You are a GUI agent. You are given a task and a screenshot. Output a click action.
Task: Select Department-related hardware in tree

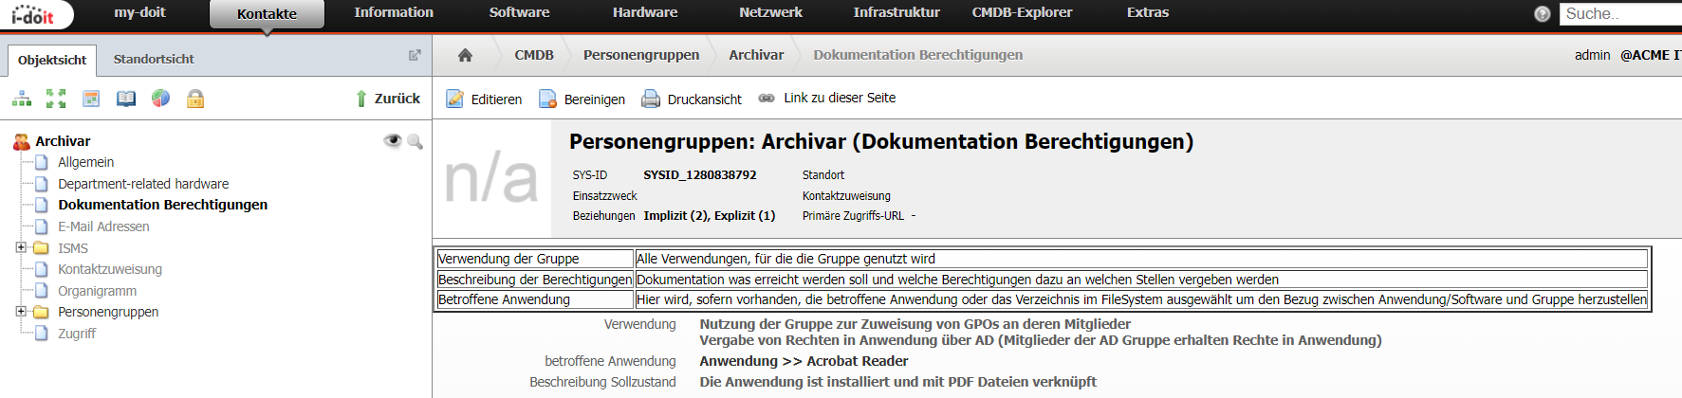tap(143, 184)
